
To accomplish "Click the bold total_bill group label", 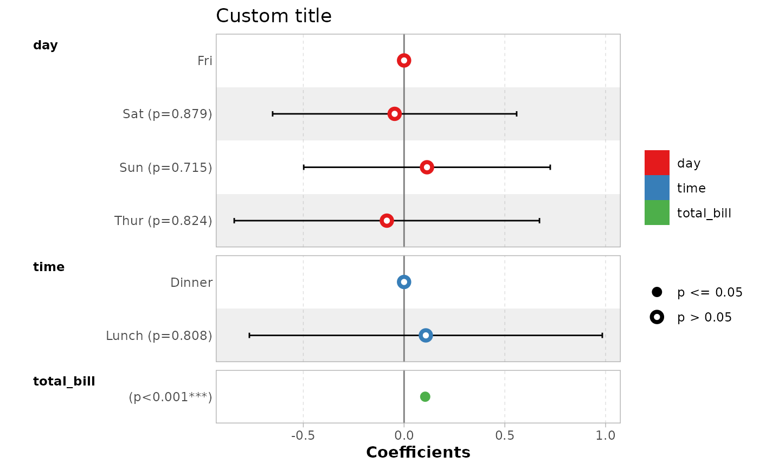I will coord(64,382).
